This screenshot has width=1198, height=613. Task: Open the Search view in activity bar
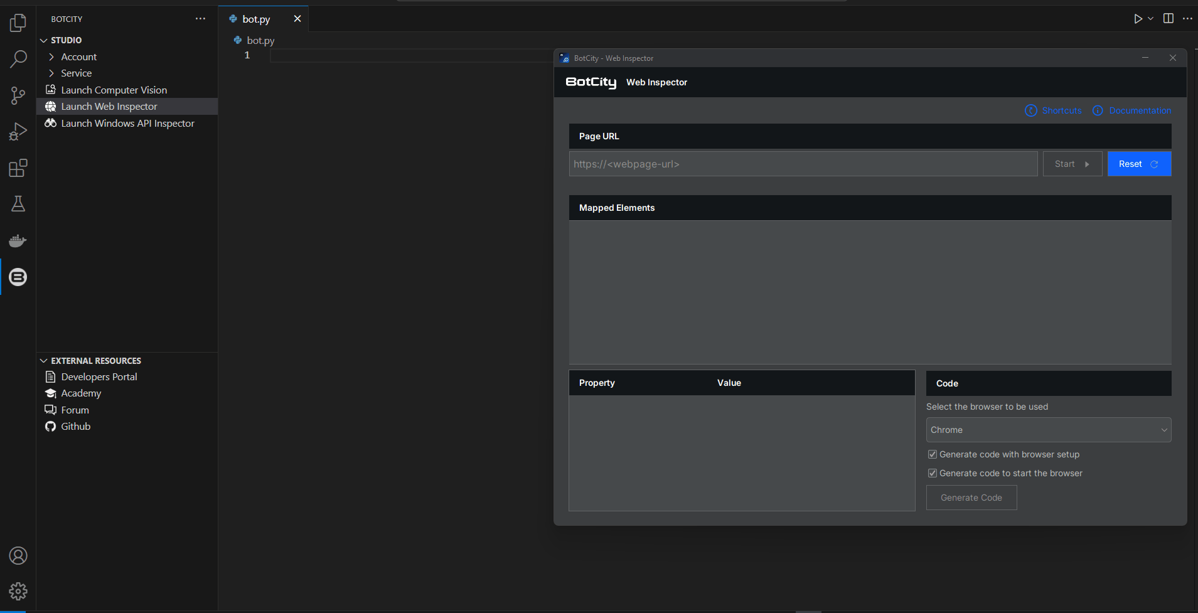click(18, 60)
